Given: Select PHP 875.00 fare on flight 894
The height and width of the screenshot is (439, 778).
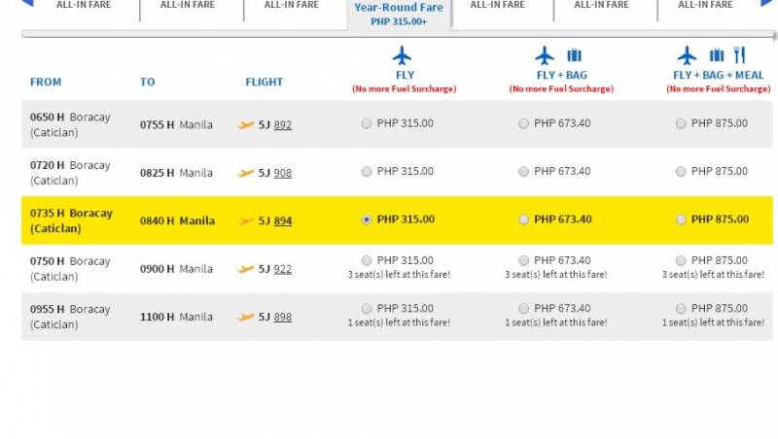Looking at the screenshot, I should click(681, 219).
